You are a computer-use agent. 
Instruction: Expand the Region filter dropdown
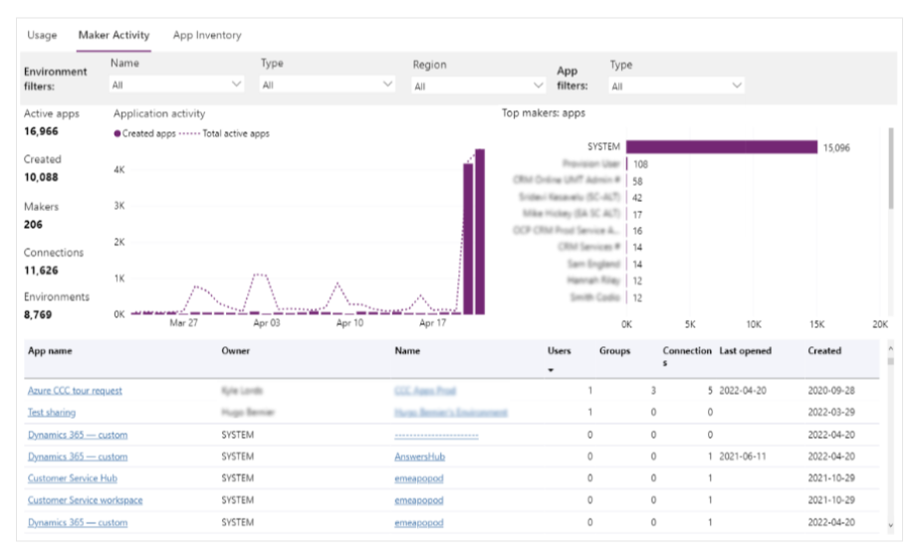478,87
